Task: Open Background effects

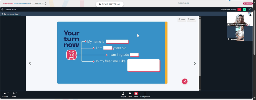Action: coord(145,95)
